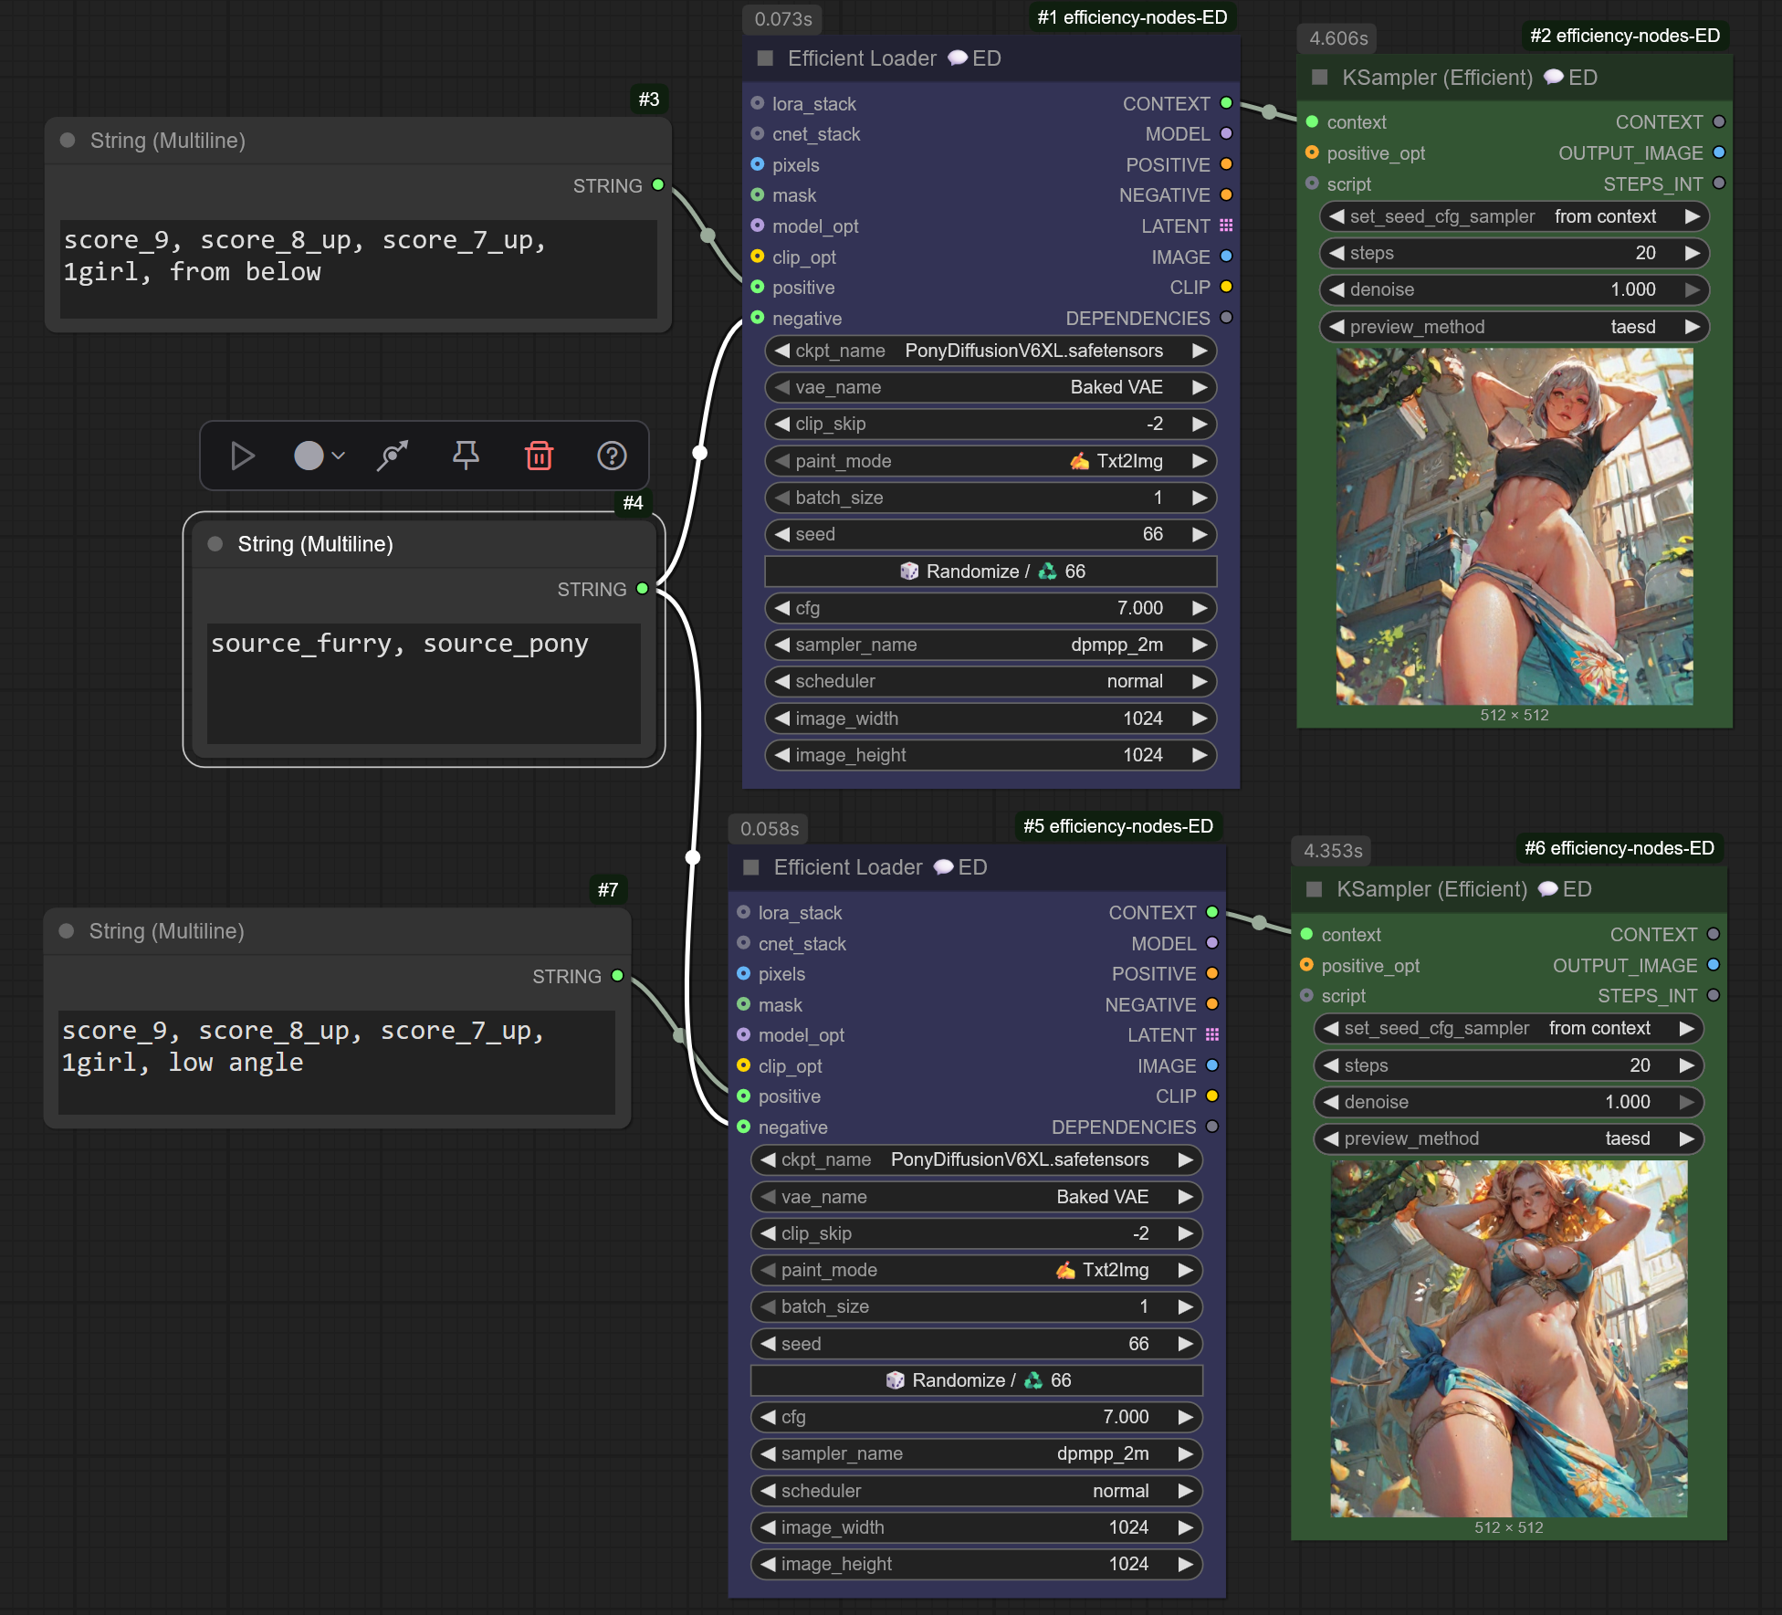Collapse the top Efficient Loader ED node
The height and width of the screenshot is (1615, 1782).
(765, 58)
